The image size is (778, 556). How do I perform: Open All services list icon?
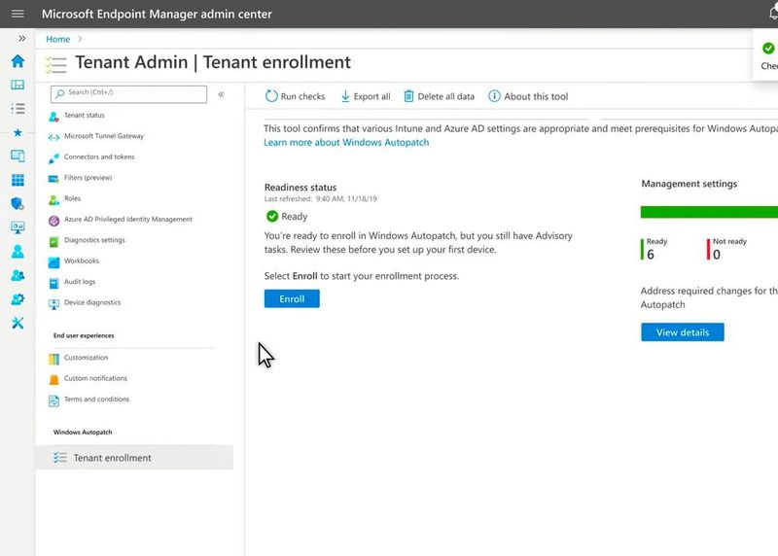click(x=18, y=108)
